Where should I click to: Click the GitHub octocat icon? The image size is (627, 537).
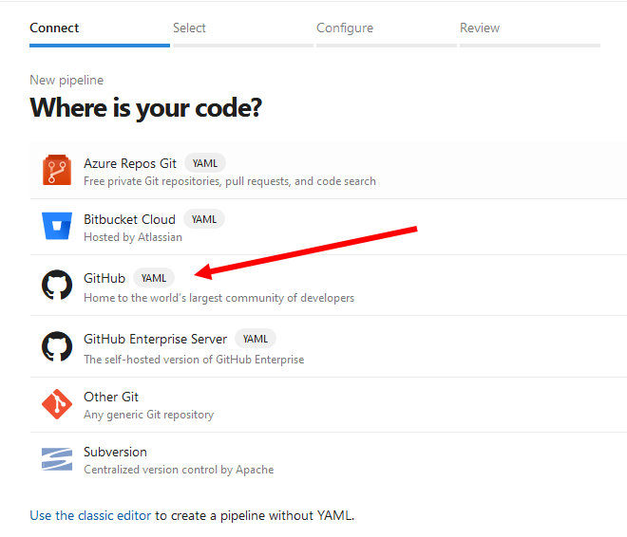(57, 285)
